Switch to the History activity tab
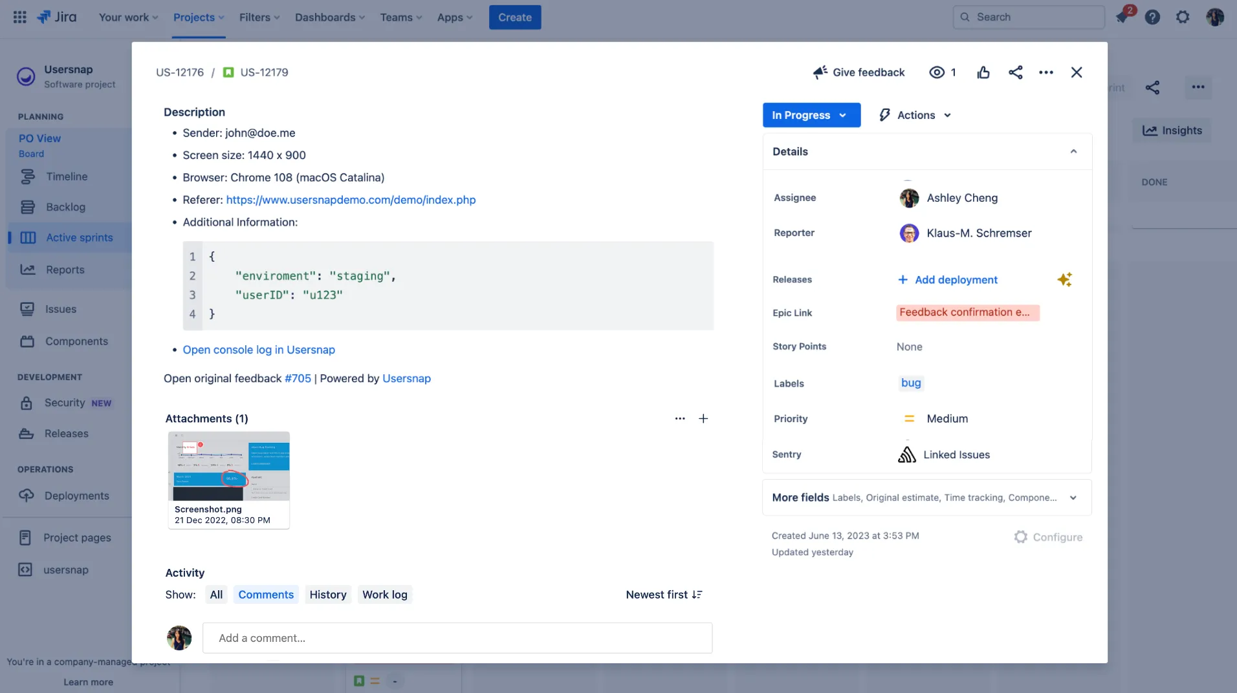The image size is (1237, 693). click(327, 594)
